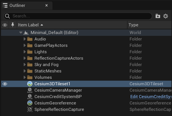
Task: Click the Sky and Fog folder icon
Action: coord(30,65)
